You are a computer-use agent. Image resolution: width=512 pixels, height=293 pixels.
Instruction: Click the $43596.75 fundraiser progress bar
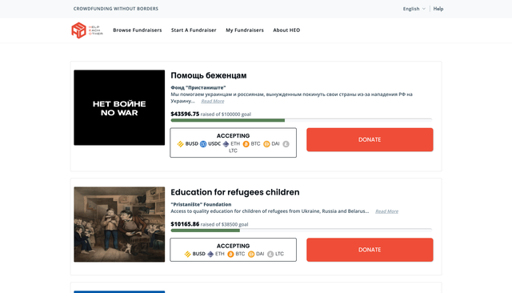click(301, 120)
